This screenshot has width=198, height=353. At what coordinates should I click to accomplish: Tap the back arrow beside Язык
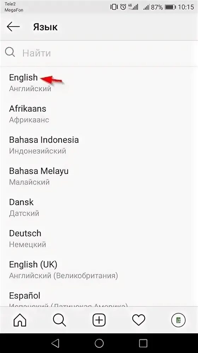pyautogui.click(x=13, y=27)
